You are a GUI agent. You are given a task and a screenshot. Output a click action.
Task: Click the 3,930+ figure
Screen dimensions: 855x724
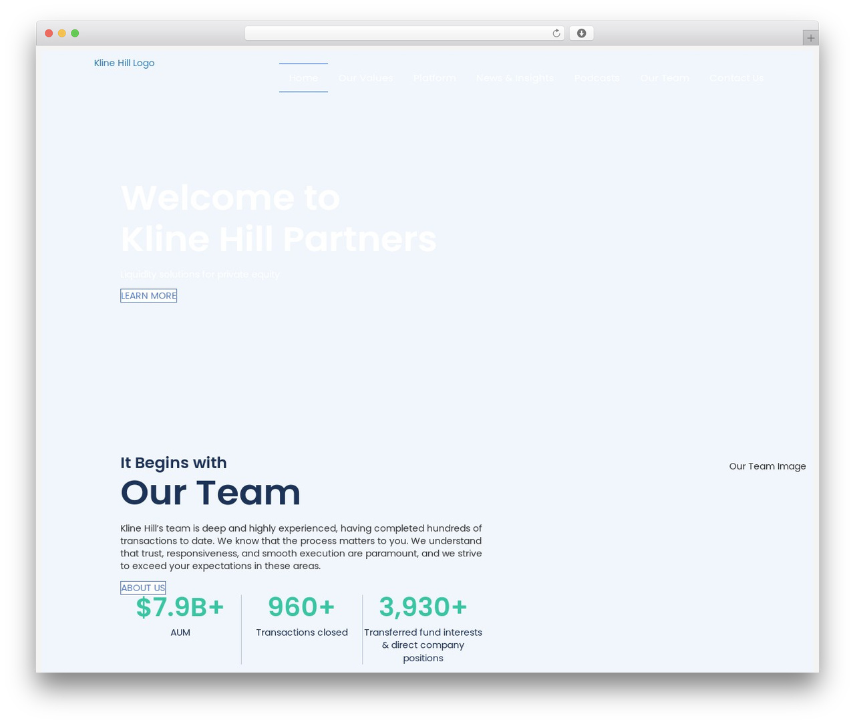423,607
